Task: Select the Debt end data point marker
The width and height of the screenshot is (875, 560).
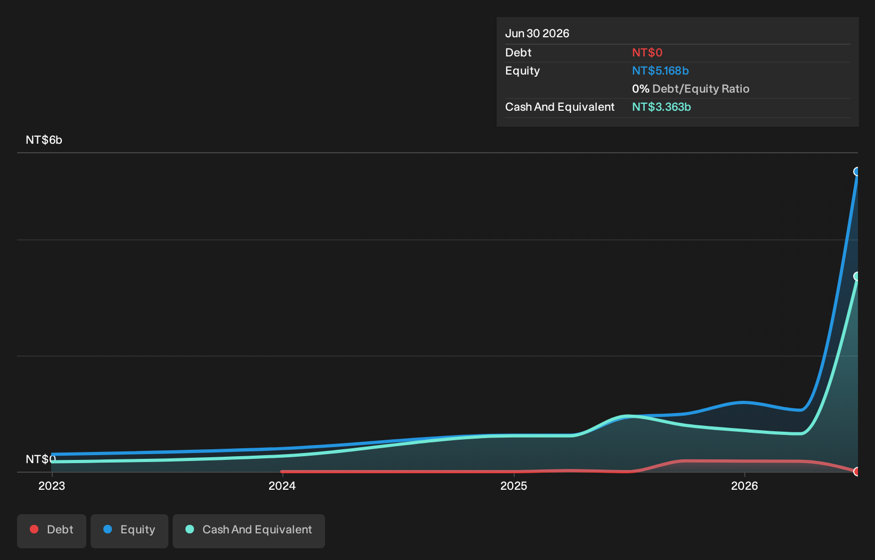Action: point(857,472)
